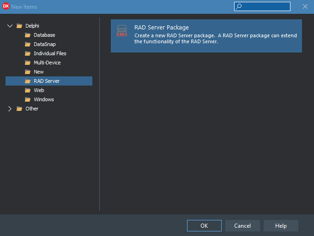The image size is (314, 236).
Task: Expand the Other tree node
Action: pos(10,109)
